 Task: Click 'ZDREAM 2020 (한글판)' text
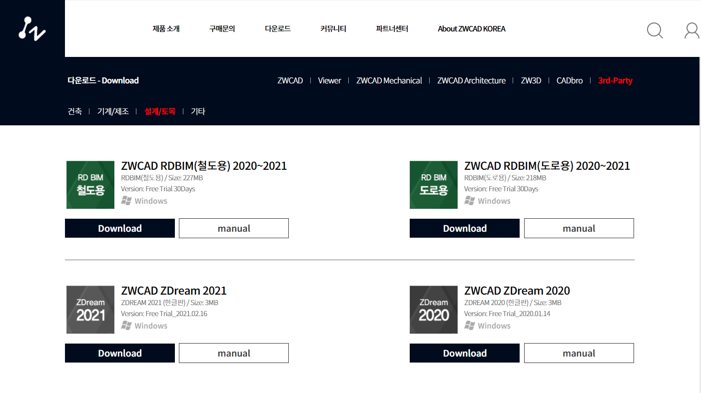tap(496, 303)
